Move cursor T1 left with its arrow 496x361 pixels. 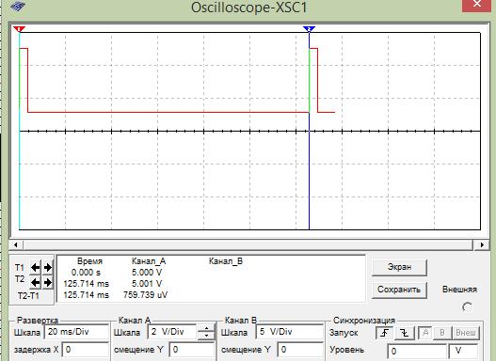35,268
